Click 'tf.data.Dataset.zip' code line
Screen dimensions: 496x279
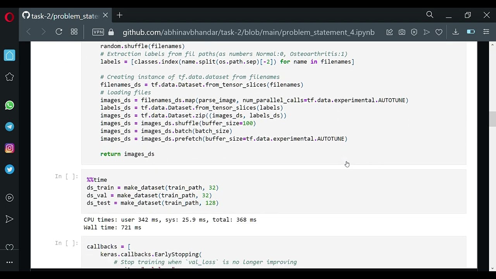[193, 115]
